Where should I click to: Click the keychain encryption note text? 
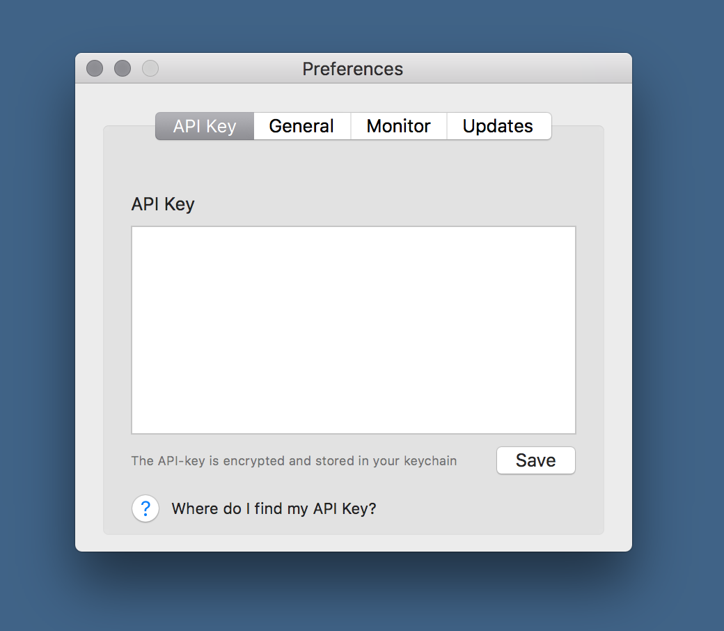tap(294, 461)
